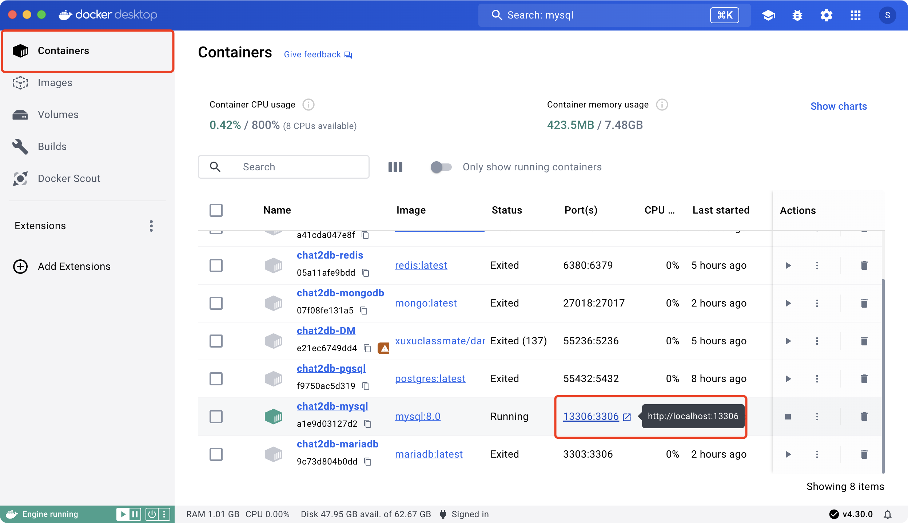Open the Learning Center graduation cap icon

pos(768,15)
